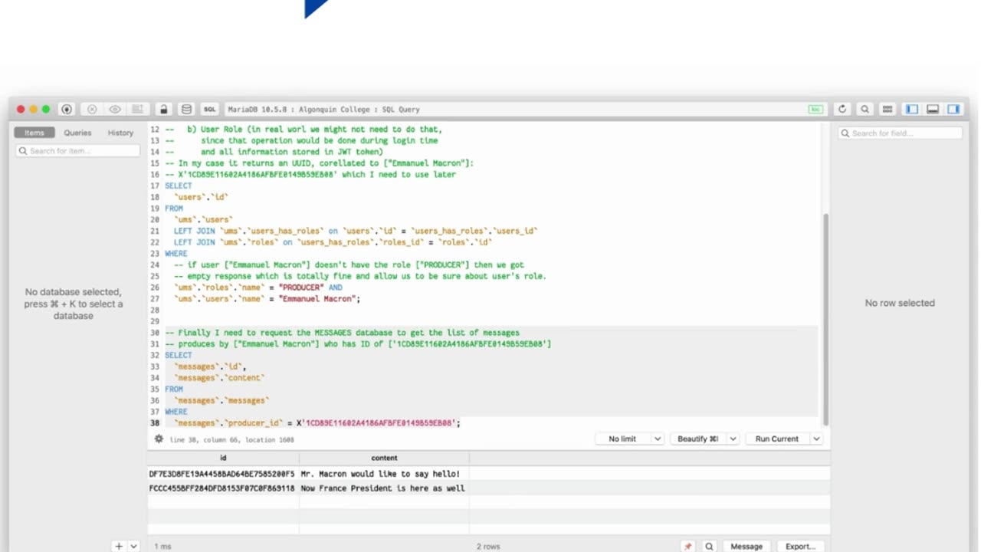Toggle the bottom console panel icon
This screenshot has width=981, height=552.
(x=933, y=109)
